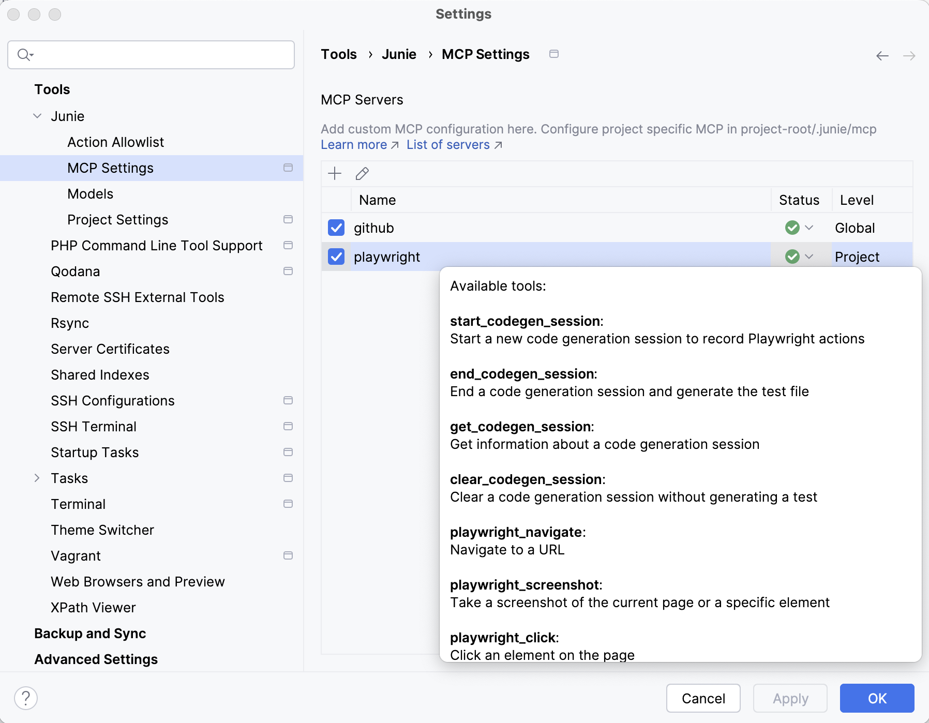Click the green status icon for playwright
This screenshot has width=929, height=723.
click(792, 257)
